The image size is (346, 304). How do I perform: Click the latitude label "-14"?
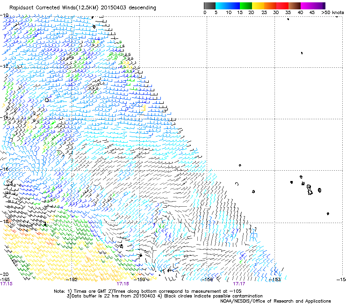pos(4,117)
